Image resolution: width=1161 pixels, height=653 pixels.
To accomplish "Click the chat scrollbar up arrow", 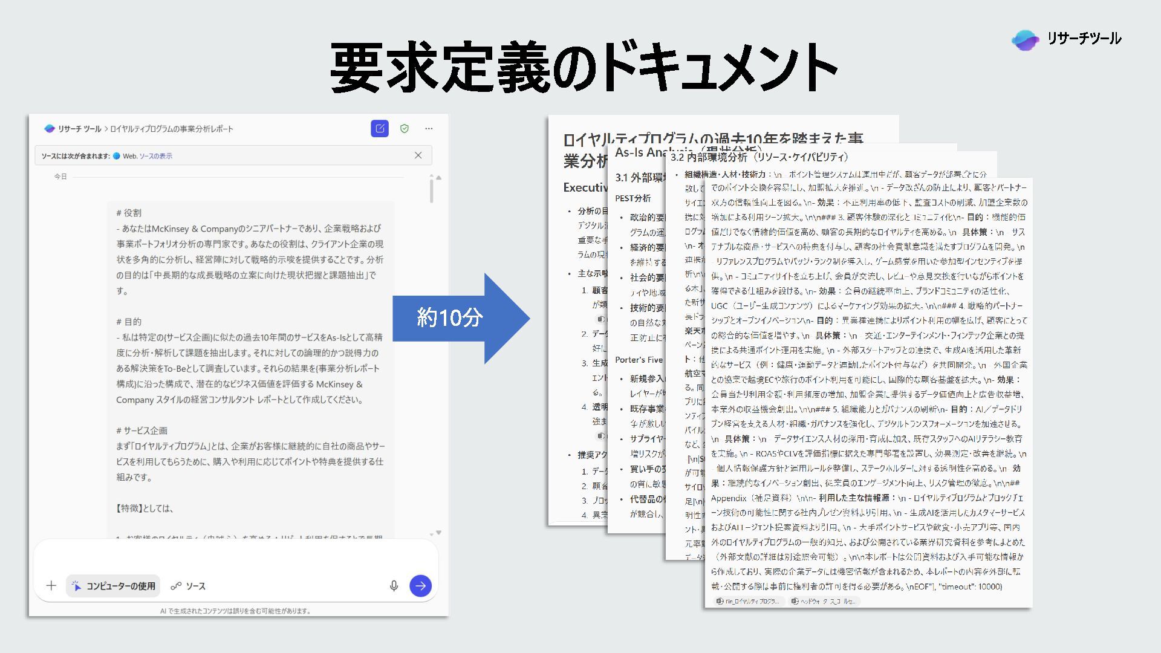I will click(x=438, y=178).
